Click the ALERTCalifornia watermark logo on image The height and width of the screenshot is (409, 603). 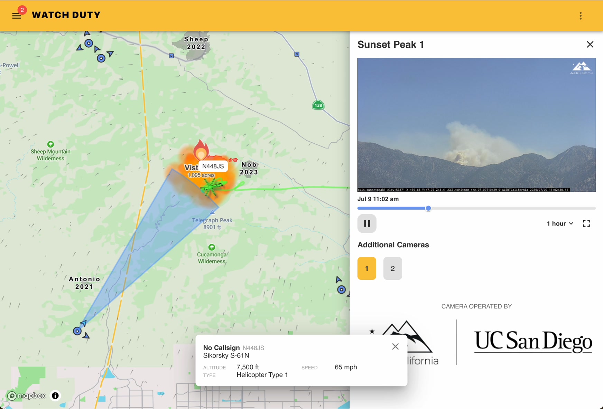point(582,68)
